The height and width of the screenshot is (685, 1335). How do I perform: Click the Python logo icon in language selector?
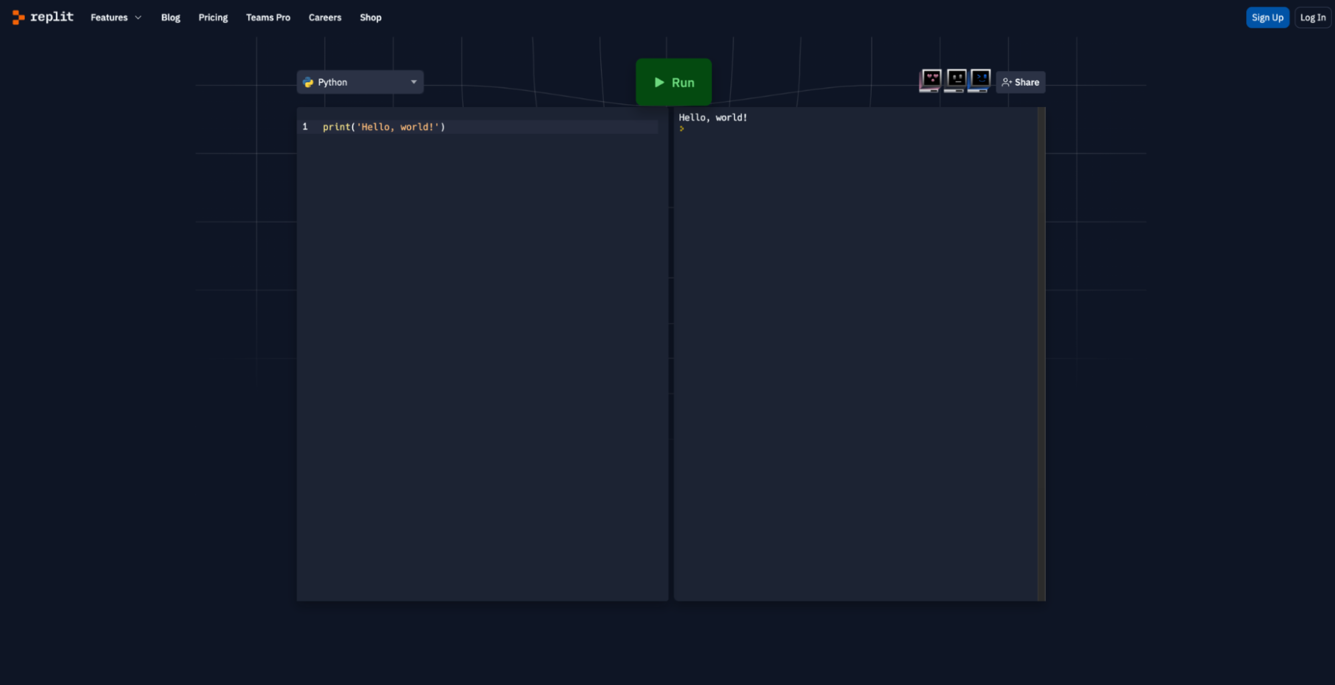tap(308, 82)
